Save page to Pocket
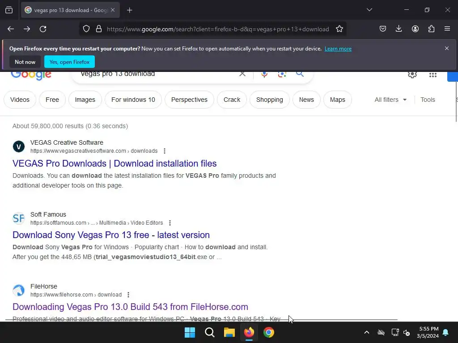This screenshot has width=458, height=343. (383, 29)
